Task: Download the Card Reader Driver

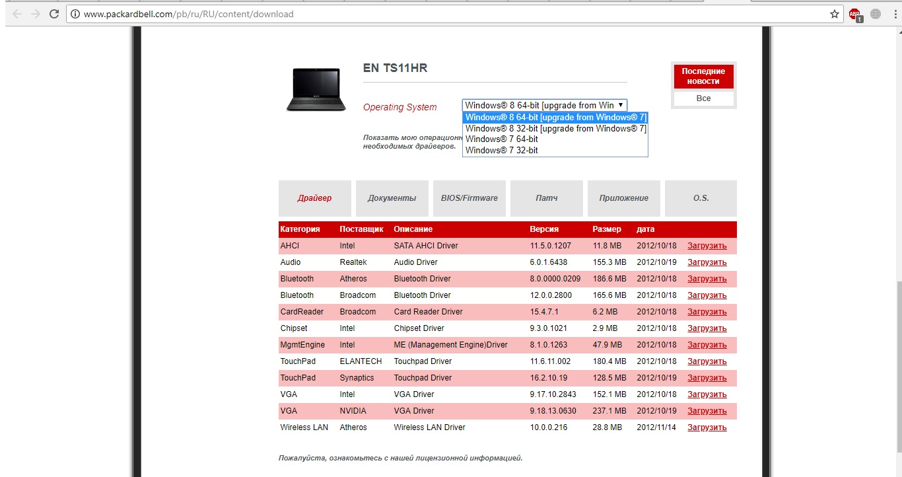Action: coord(707,312)
